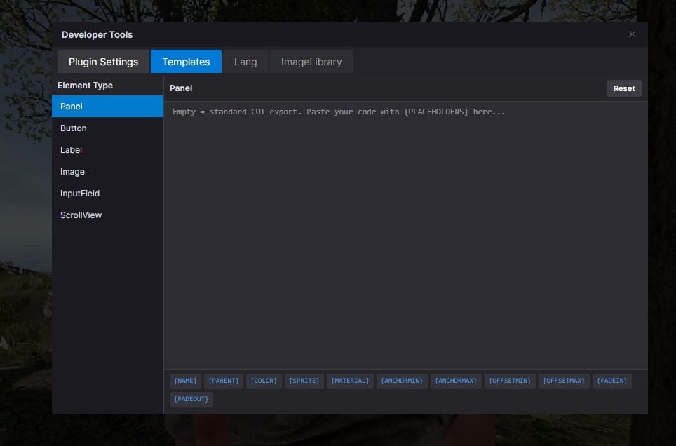Switch to the Plugin Settings tab
The image size is (676, 446).
click(103, 62)
